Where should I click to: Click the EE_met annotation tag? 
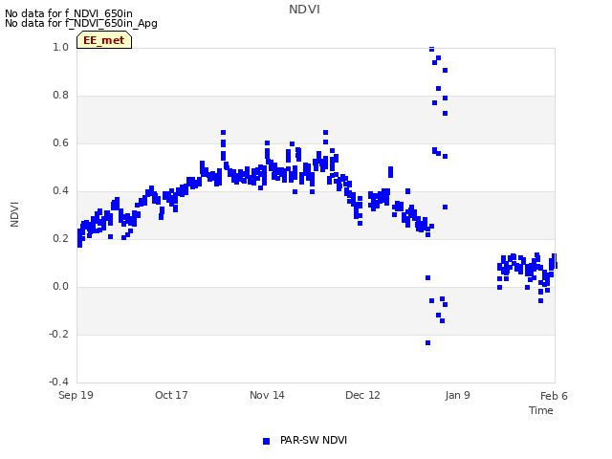pyautogui.click(x=104, y=40)
